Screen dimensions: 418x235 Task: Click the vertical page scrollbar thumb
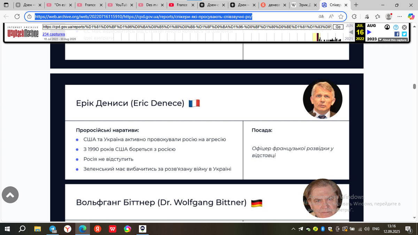tap(414, 86)
